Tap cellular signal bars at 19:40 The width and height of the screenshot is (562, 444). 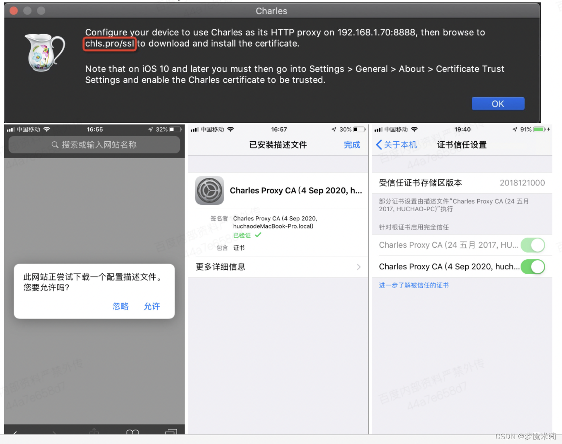(378, 129)
